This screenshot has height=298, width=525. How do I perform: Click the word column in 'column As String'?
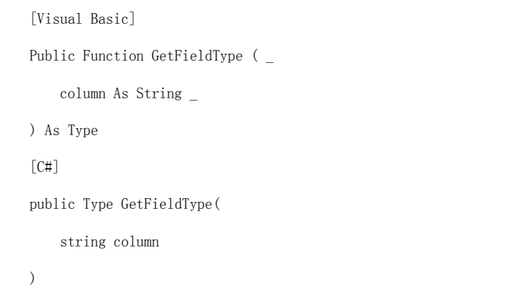[82, 94]
